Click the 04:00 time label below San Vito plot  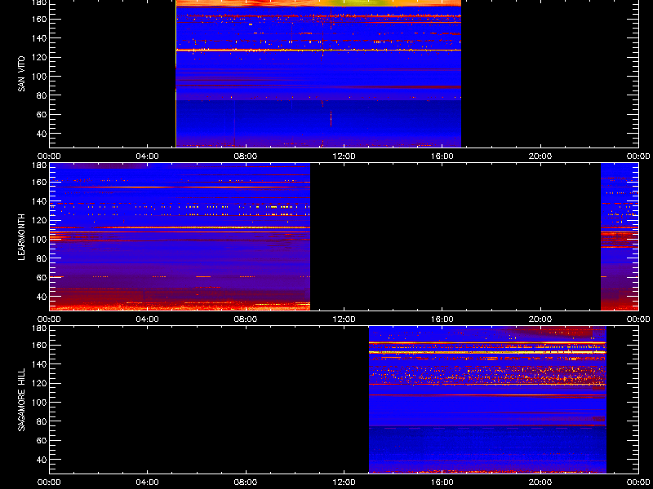click(148, 156)
